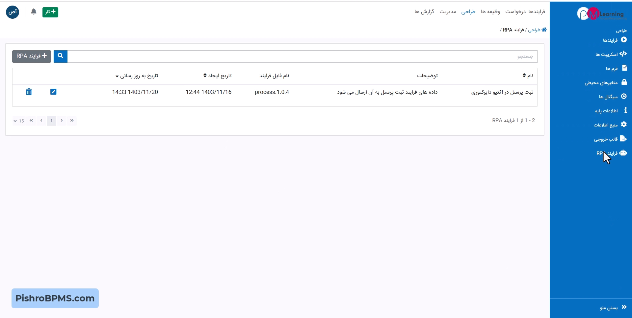Image resolution: width=632 pixels, height=318 pixels.
Task: Click the home icon in breadcrumb
Action: point(544,30)
